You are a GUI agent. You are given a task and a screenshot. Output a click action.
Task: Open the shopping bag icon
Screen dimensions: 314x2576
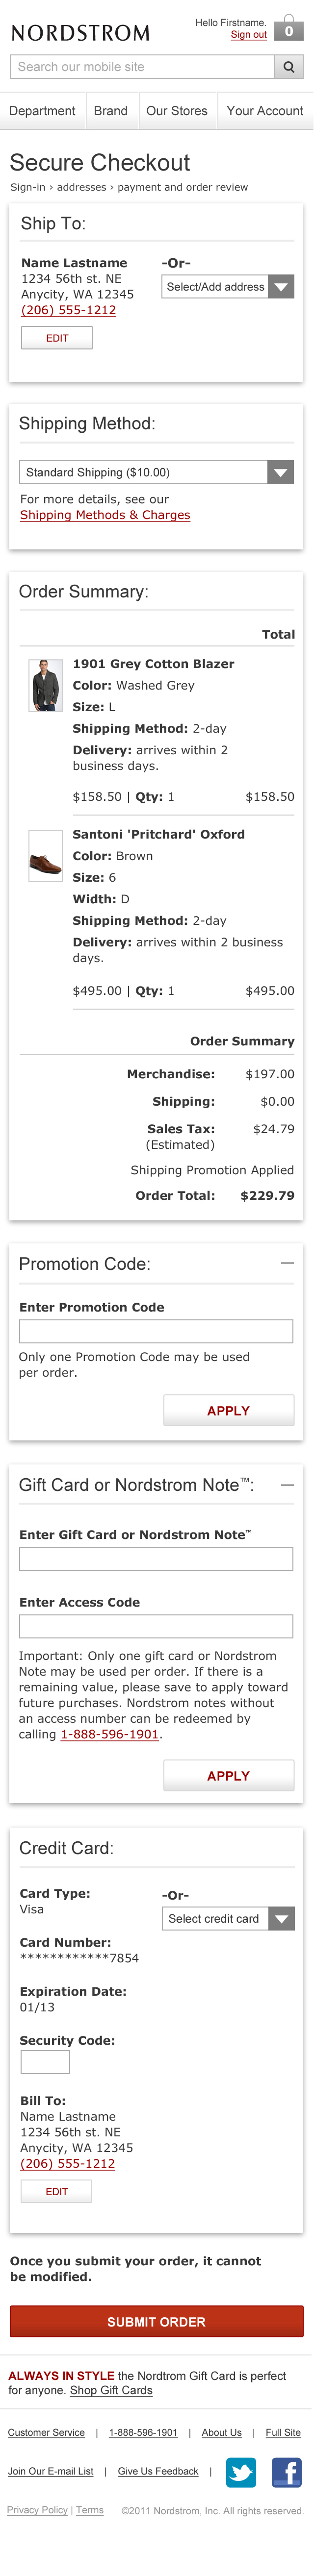click(x=289, y=28)
